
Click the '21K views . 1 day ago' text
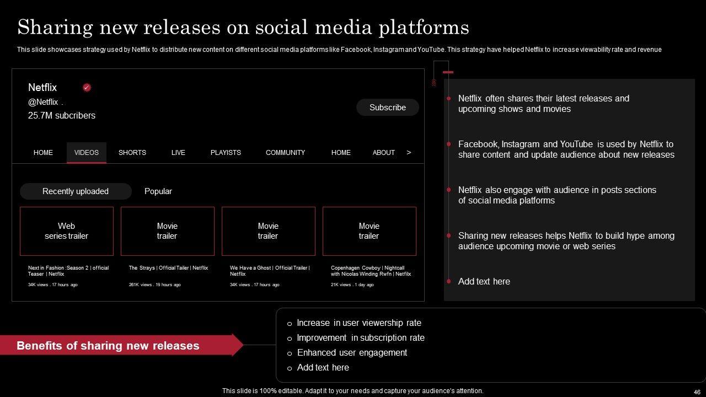(x=352, y=285)
